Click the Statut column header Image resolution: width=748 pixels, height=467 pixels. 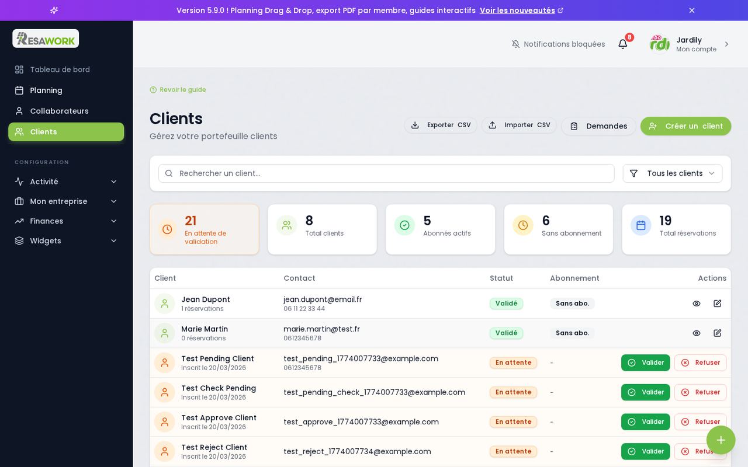pyautogui.click(x=501, y=278)
